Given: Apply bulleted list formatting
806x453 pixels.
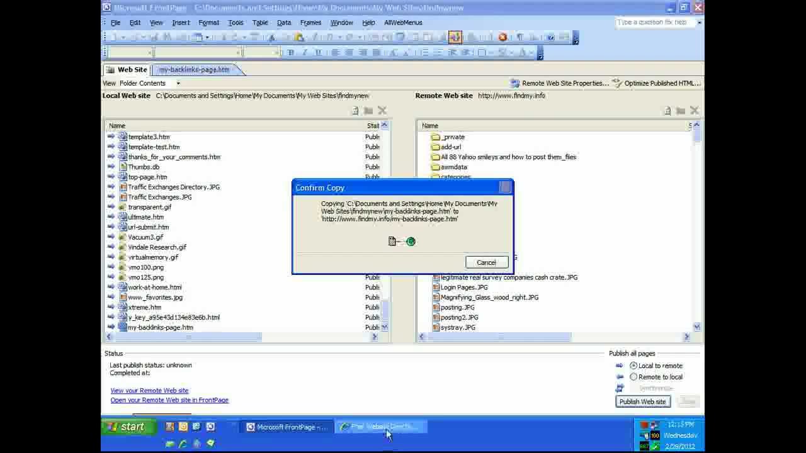Looking at the screenshot, I should (x=438, y=53).
